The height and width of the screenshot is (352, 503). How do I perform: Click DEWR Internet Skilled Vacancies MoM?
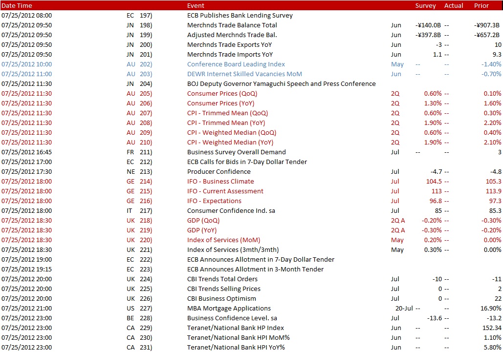(244, 74)
